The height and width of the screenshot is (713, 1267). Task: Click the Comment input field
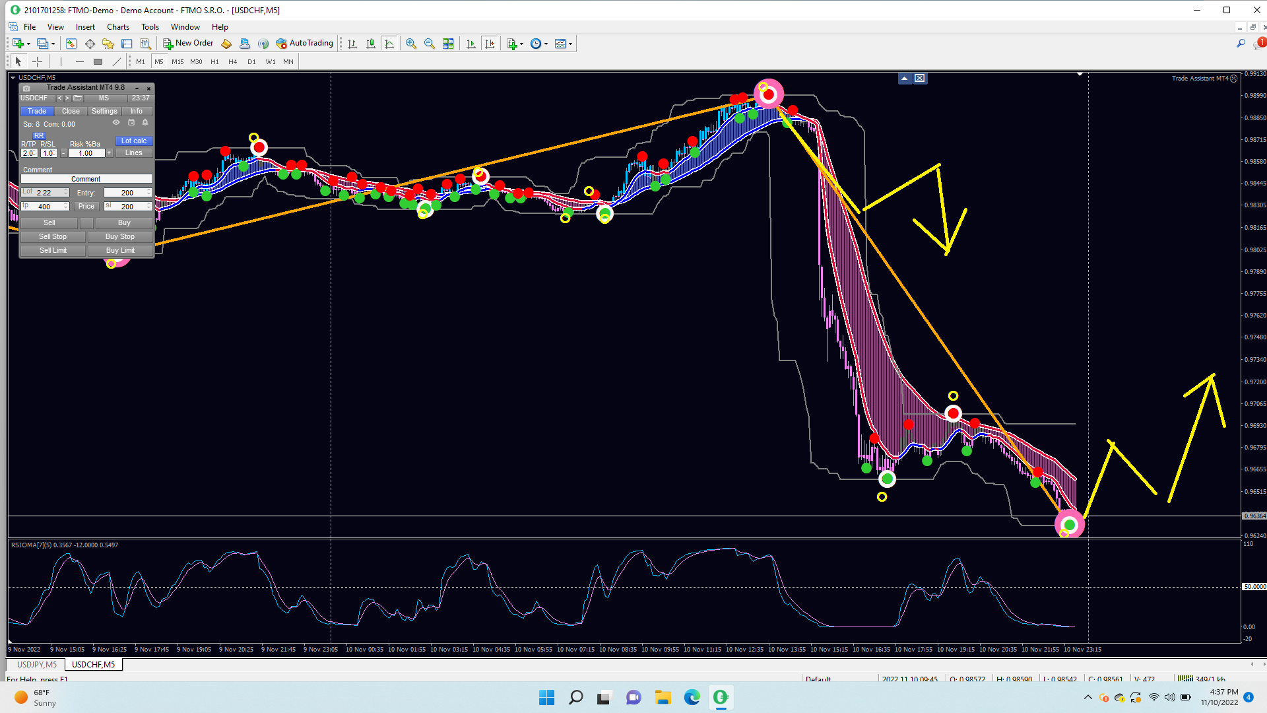86,179
